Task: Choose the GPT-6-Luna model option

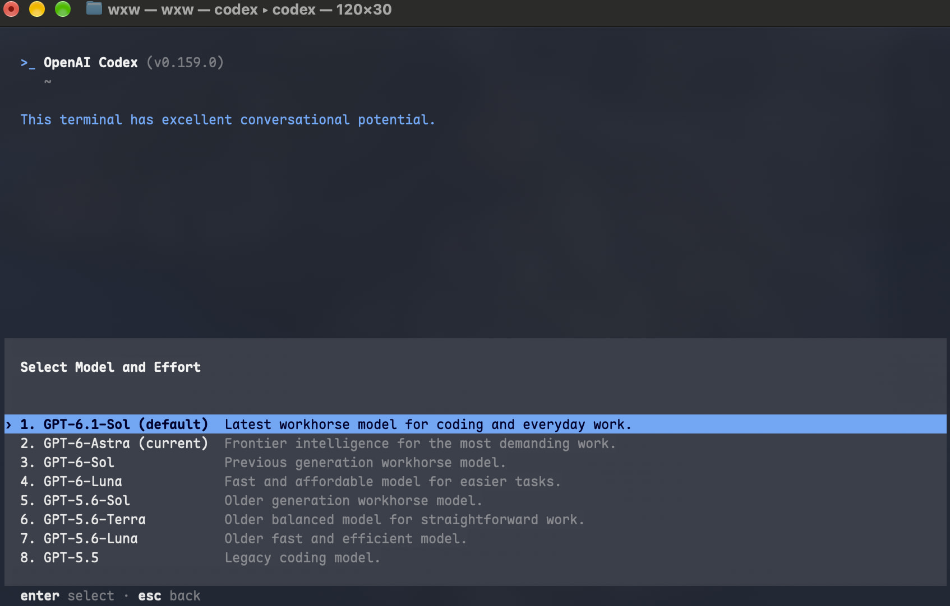Action: pos(475,482)
